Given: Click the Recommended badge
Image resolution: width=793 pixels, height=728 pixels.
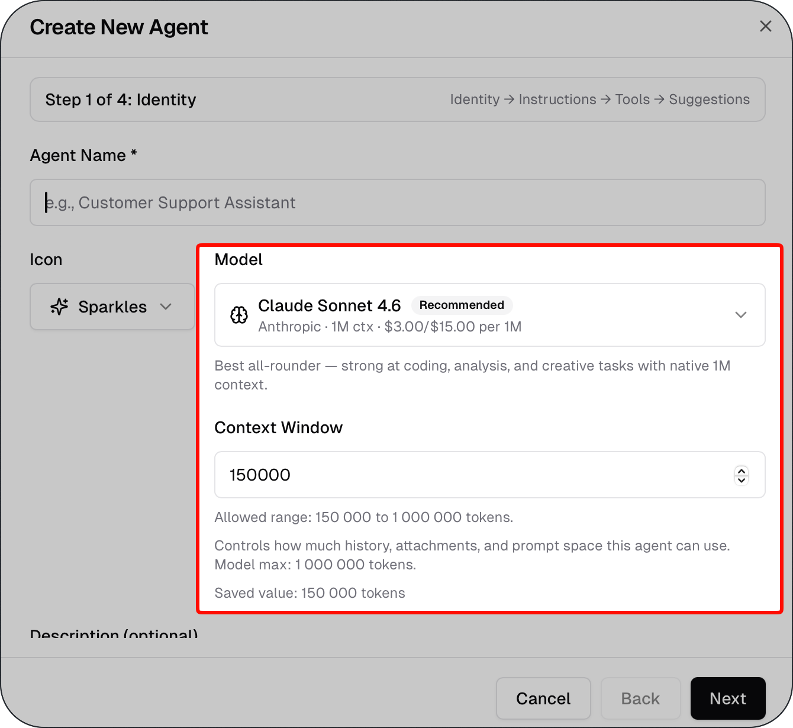Looking at the screenshot, I should [x=462, y=305].
